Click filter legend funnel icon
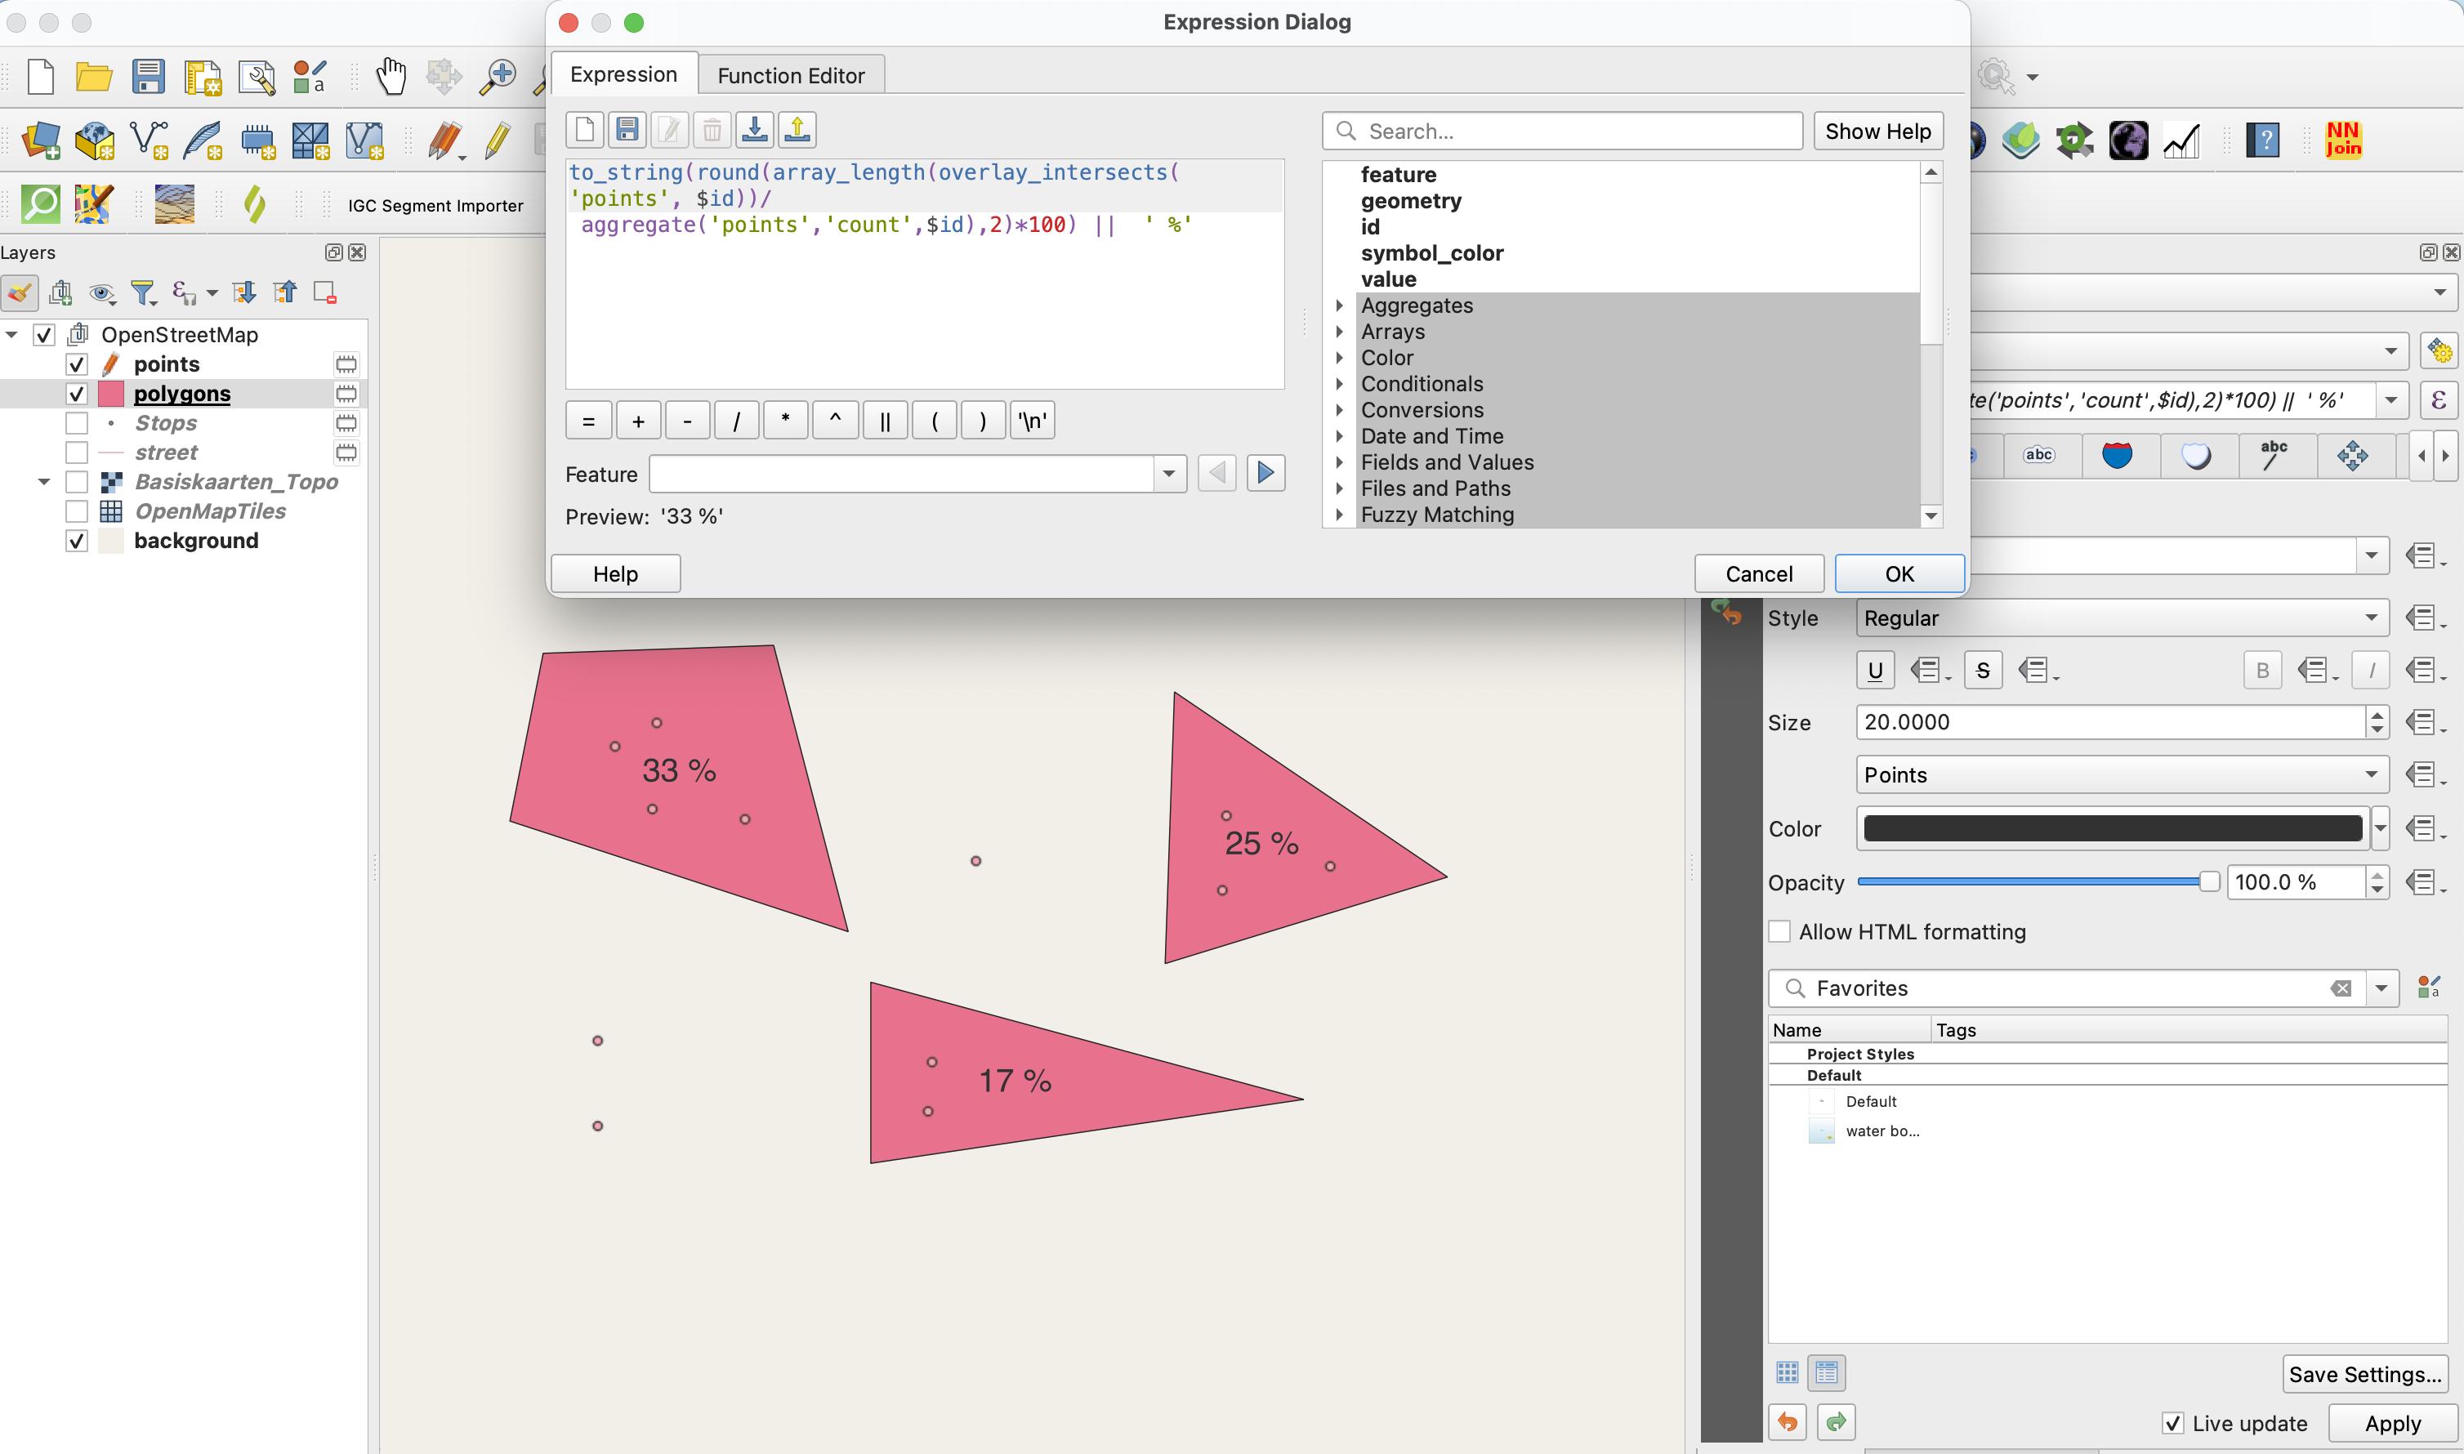 coord(144,292)
